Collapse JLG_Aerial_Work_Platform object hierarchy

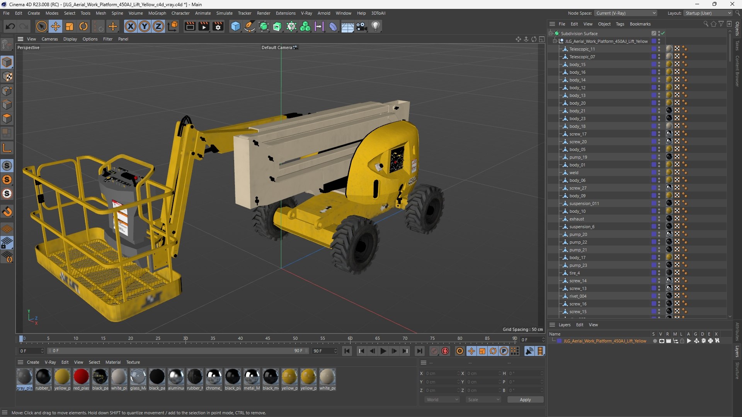tap(555, 41)
